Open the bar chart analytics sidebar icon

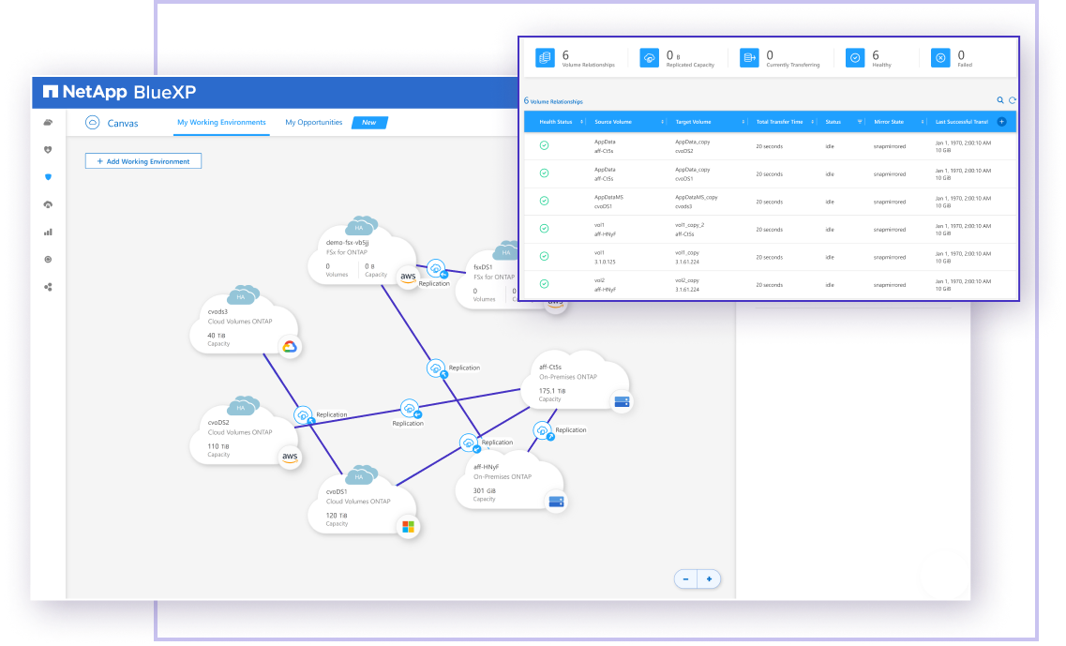(x=48, y=232)
